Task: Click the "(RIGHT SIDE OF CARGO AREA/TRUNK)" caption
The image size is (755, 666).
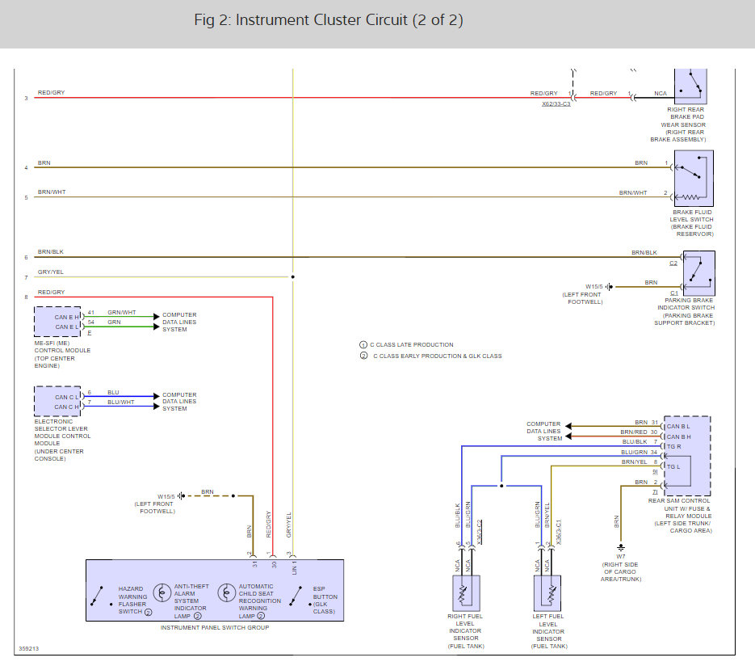Action: click(621, 572)
